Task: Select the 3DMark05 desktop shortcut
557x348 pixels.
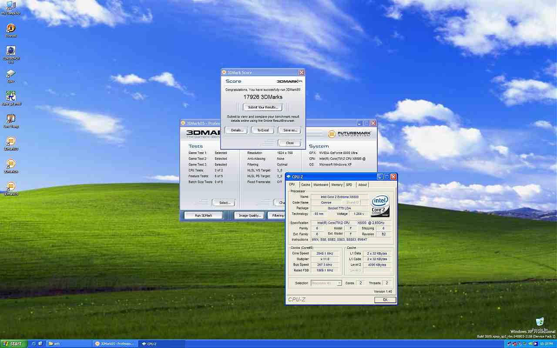Action: tap(11, 188)
